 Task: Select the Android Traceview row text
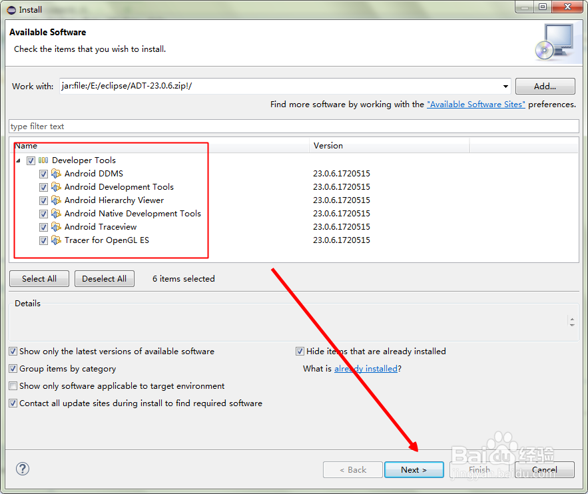tap(101, 227)
